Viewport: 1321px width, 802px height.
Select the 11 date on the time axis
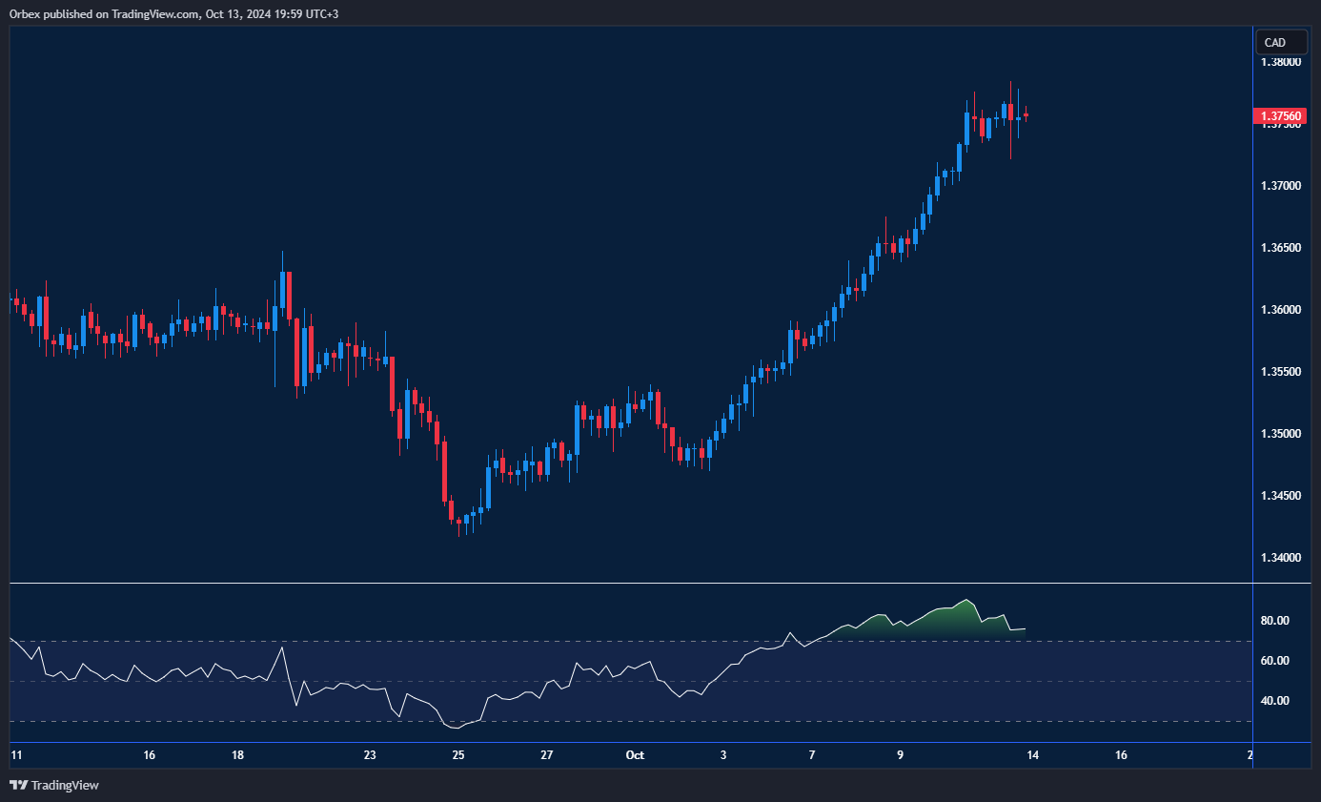click(16, 755)
